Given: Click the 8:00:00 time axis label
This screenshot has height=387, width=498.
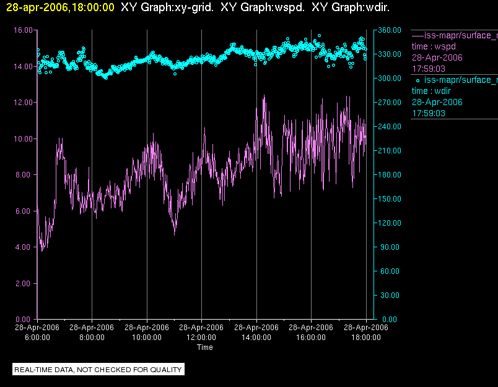Looking at the screenshot, I should pos(92,338).
